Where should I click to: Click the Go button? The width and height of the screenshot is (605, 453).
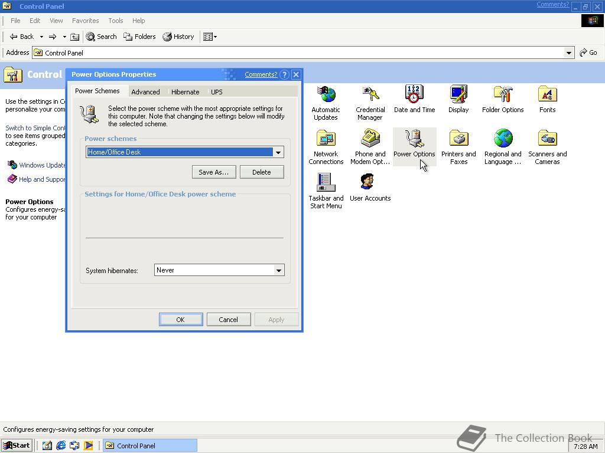(x=589, y=52)
